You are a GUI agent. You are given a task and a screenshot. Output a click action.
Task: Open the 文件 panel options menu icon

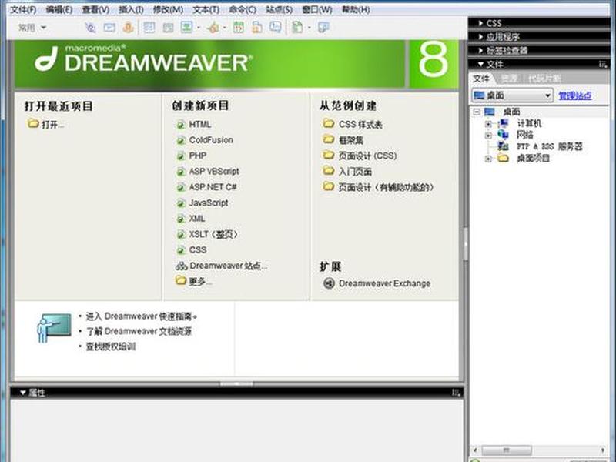tap(603, 64)
